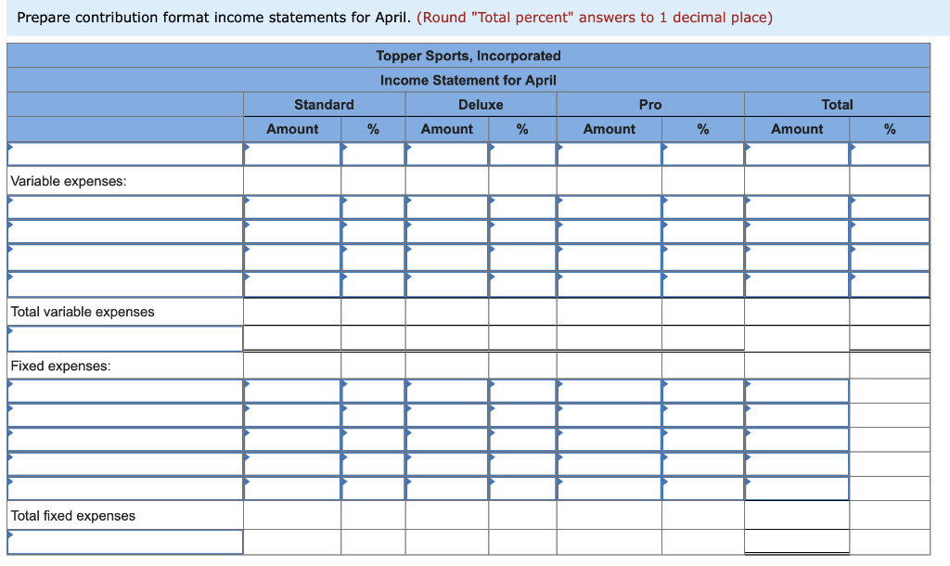Select third variable expense Total Amount cell
The height and width of the screenshot is (566, 950).
pos(797,258)
